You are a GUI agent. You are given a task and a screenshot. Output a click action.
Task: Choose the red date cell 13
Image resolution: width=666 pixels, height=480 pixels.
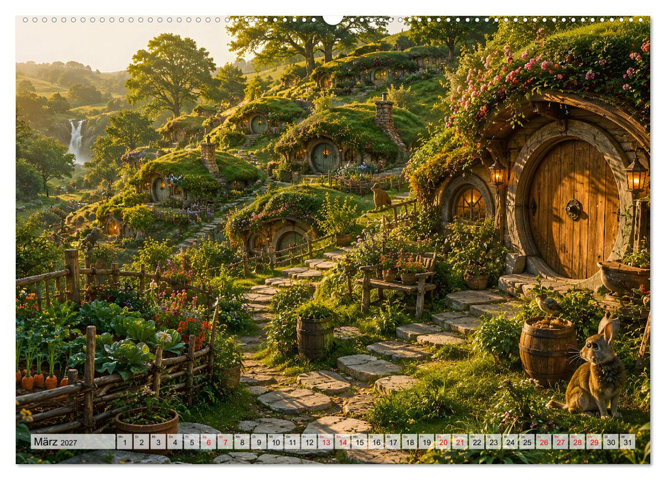[326, 442]
